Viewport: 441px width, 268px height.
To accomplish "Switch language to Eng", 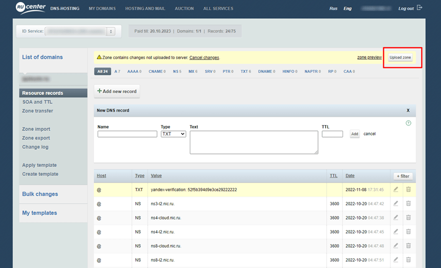I will pyautogui.click(x=348, y=9).
